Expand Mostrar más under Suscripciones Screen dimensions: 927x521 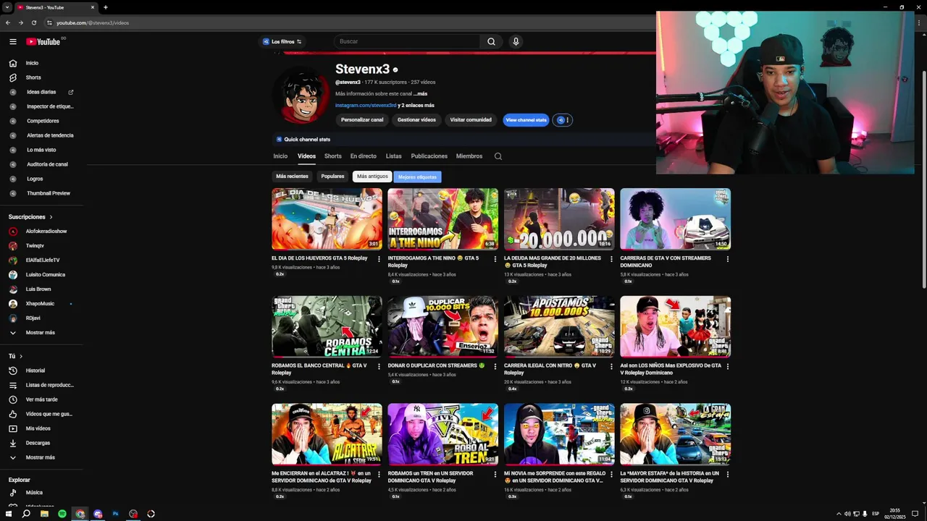41,333
